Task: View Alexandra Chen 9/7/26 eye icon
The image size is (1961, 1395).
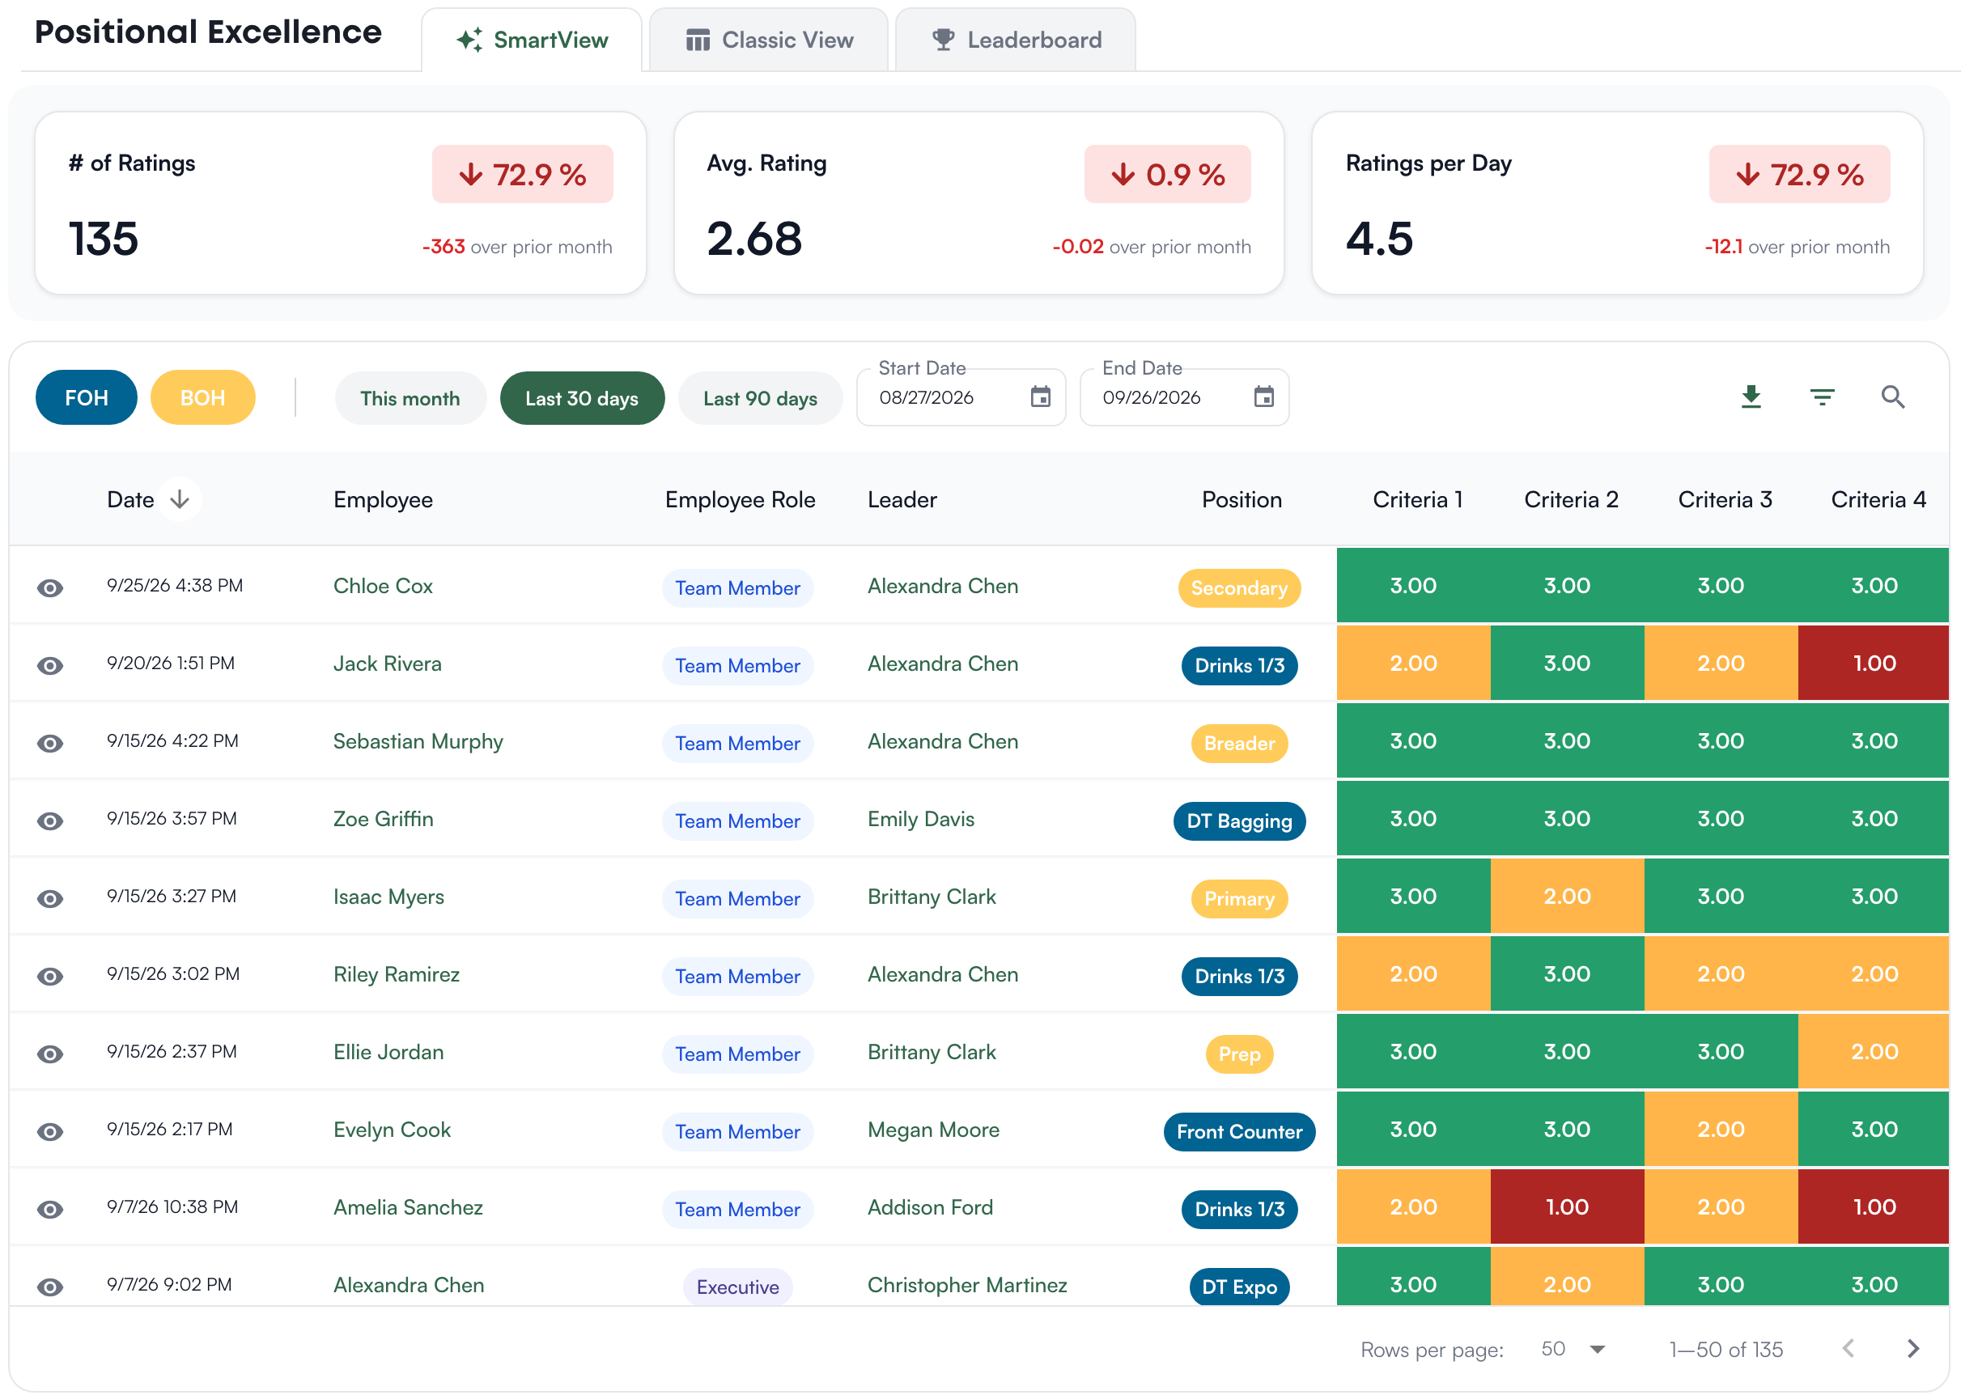Action: [50, 1287]
